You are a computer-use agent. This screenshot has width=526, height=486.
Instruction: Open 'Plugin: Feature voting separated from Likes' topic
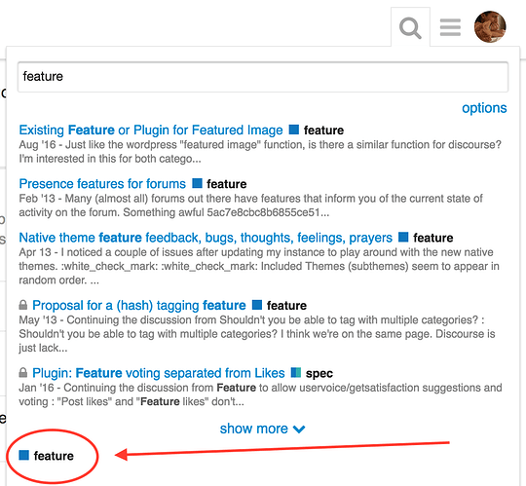(x=159, y=373)
